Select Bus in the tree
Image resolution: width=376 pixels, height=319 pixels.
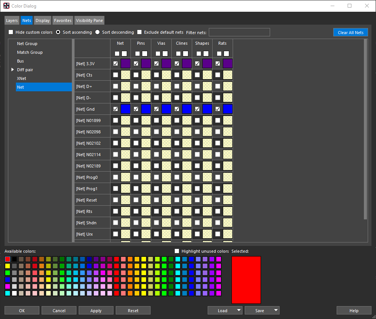(x=20, y=61)
